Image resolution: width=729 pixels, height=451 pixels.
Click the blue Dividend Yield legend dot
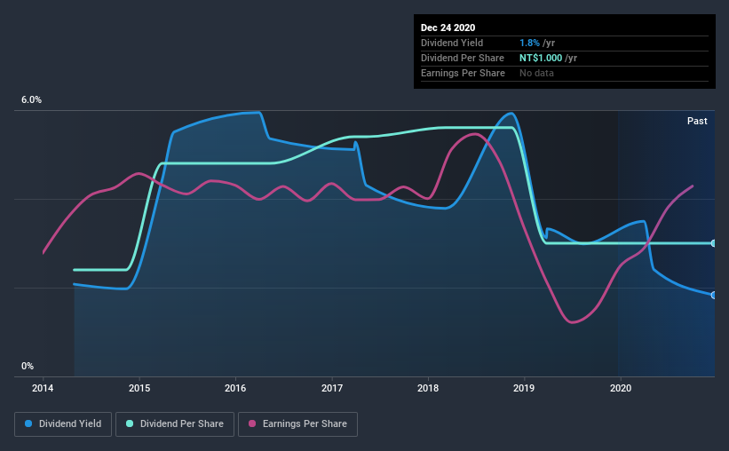(28, 423)
